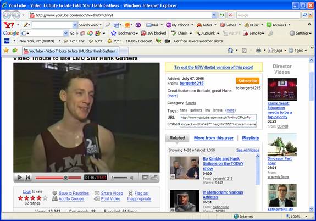Click 10-Day Forecast in weather toolbar
Viewport: 316px width, 221px height.
pyautogui.click(x=138, y=41)
